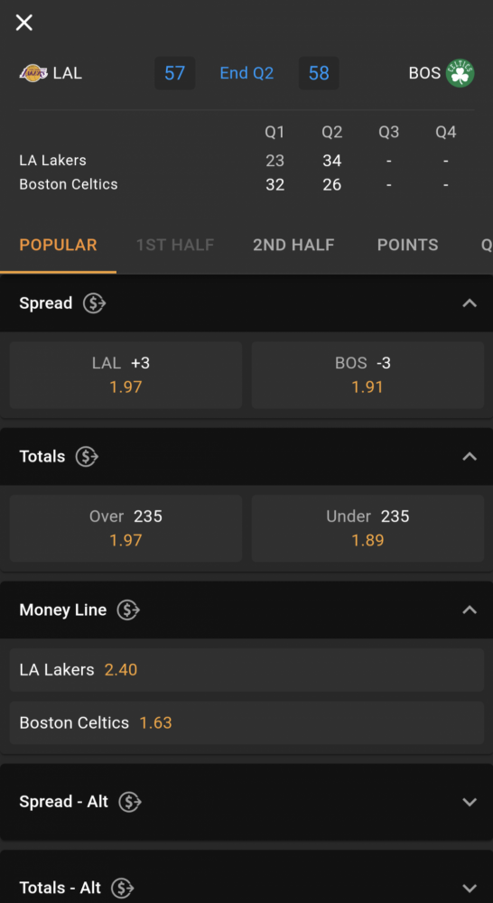The width and height of the screenshot is (493, 903).
Task: Select the POPULAR tab
Action: [58, 245]
